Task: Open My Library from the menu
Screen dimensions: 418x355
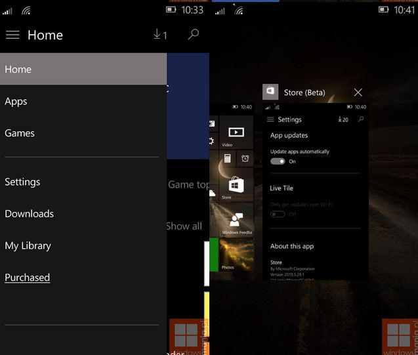Action: pyautogui.click(x=28, y=245)
